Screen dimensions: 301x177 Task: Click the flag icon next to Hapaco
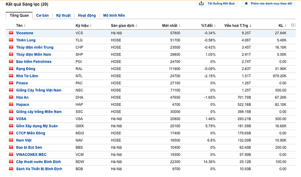pyautogui.click(x=11, y=104)
